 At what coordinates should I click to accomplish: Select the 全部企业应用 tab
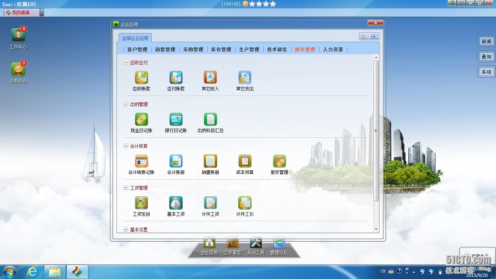(x=135, y=38)
